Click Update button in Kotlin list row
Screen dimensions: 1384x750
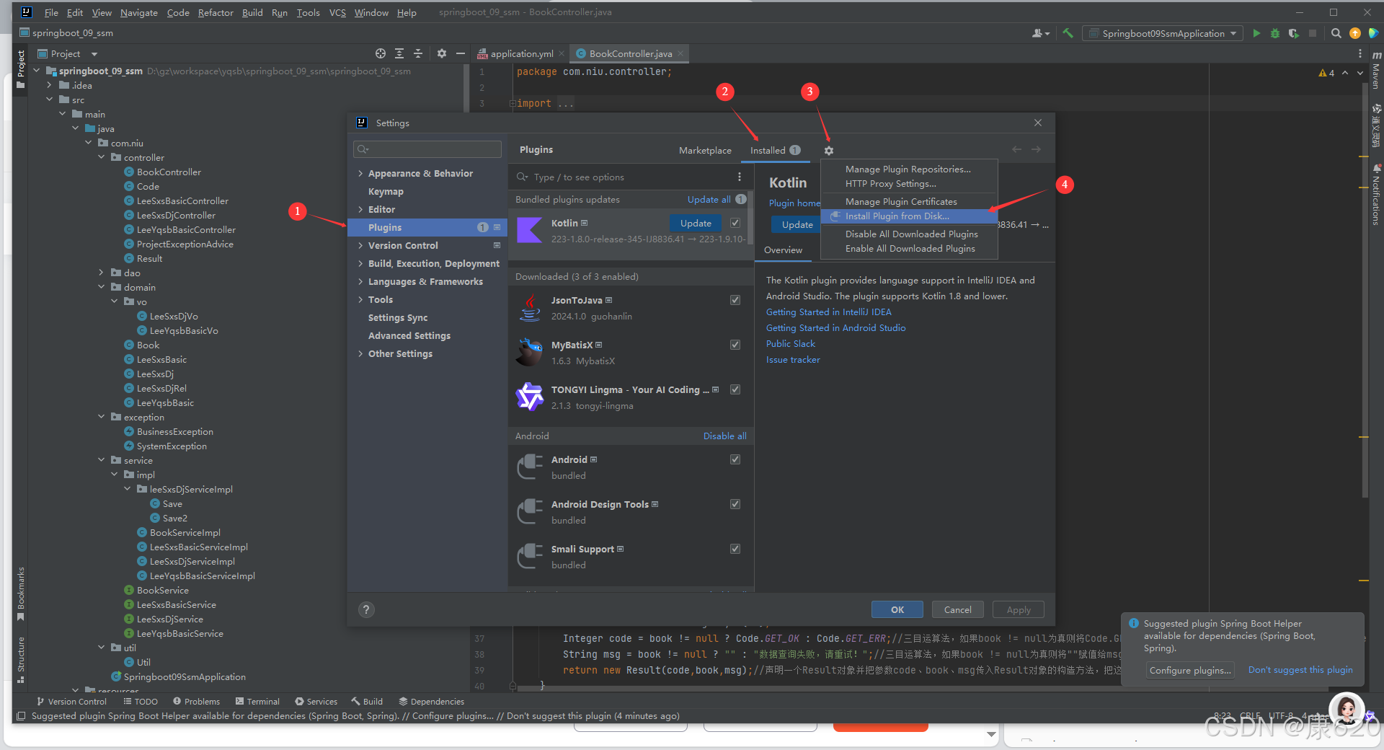pyautogui.click(x=696, y=224)
